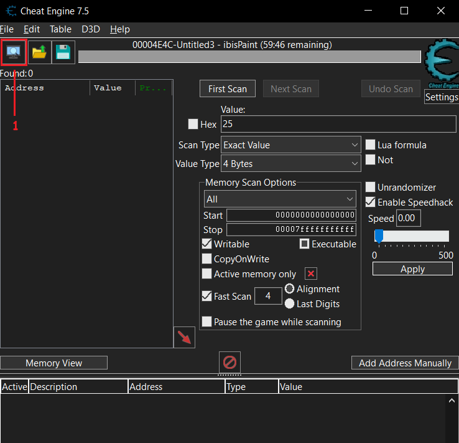Click the speedhack speed slider thumb
The width and height of the screenshot is (459, 443).
(379, 236)
